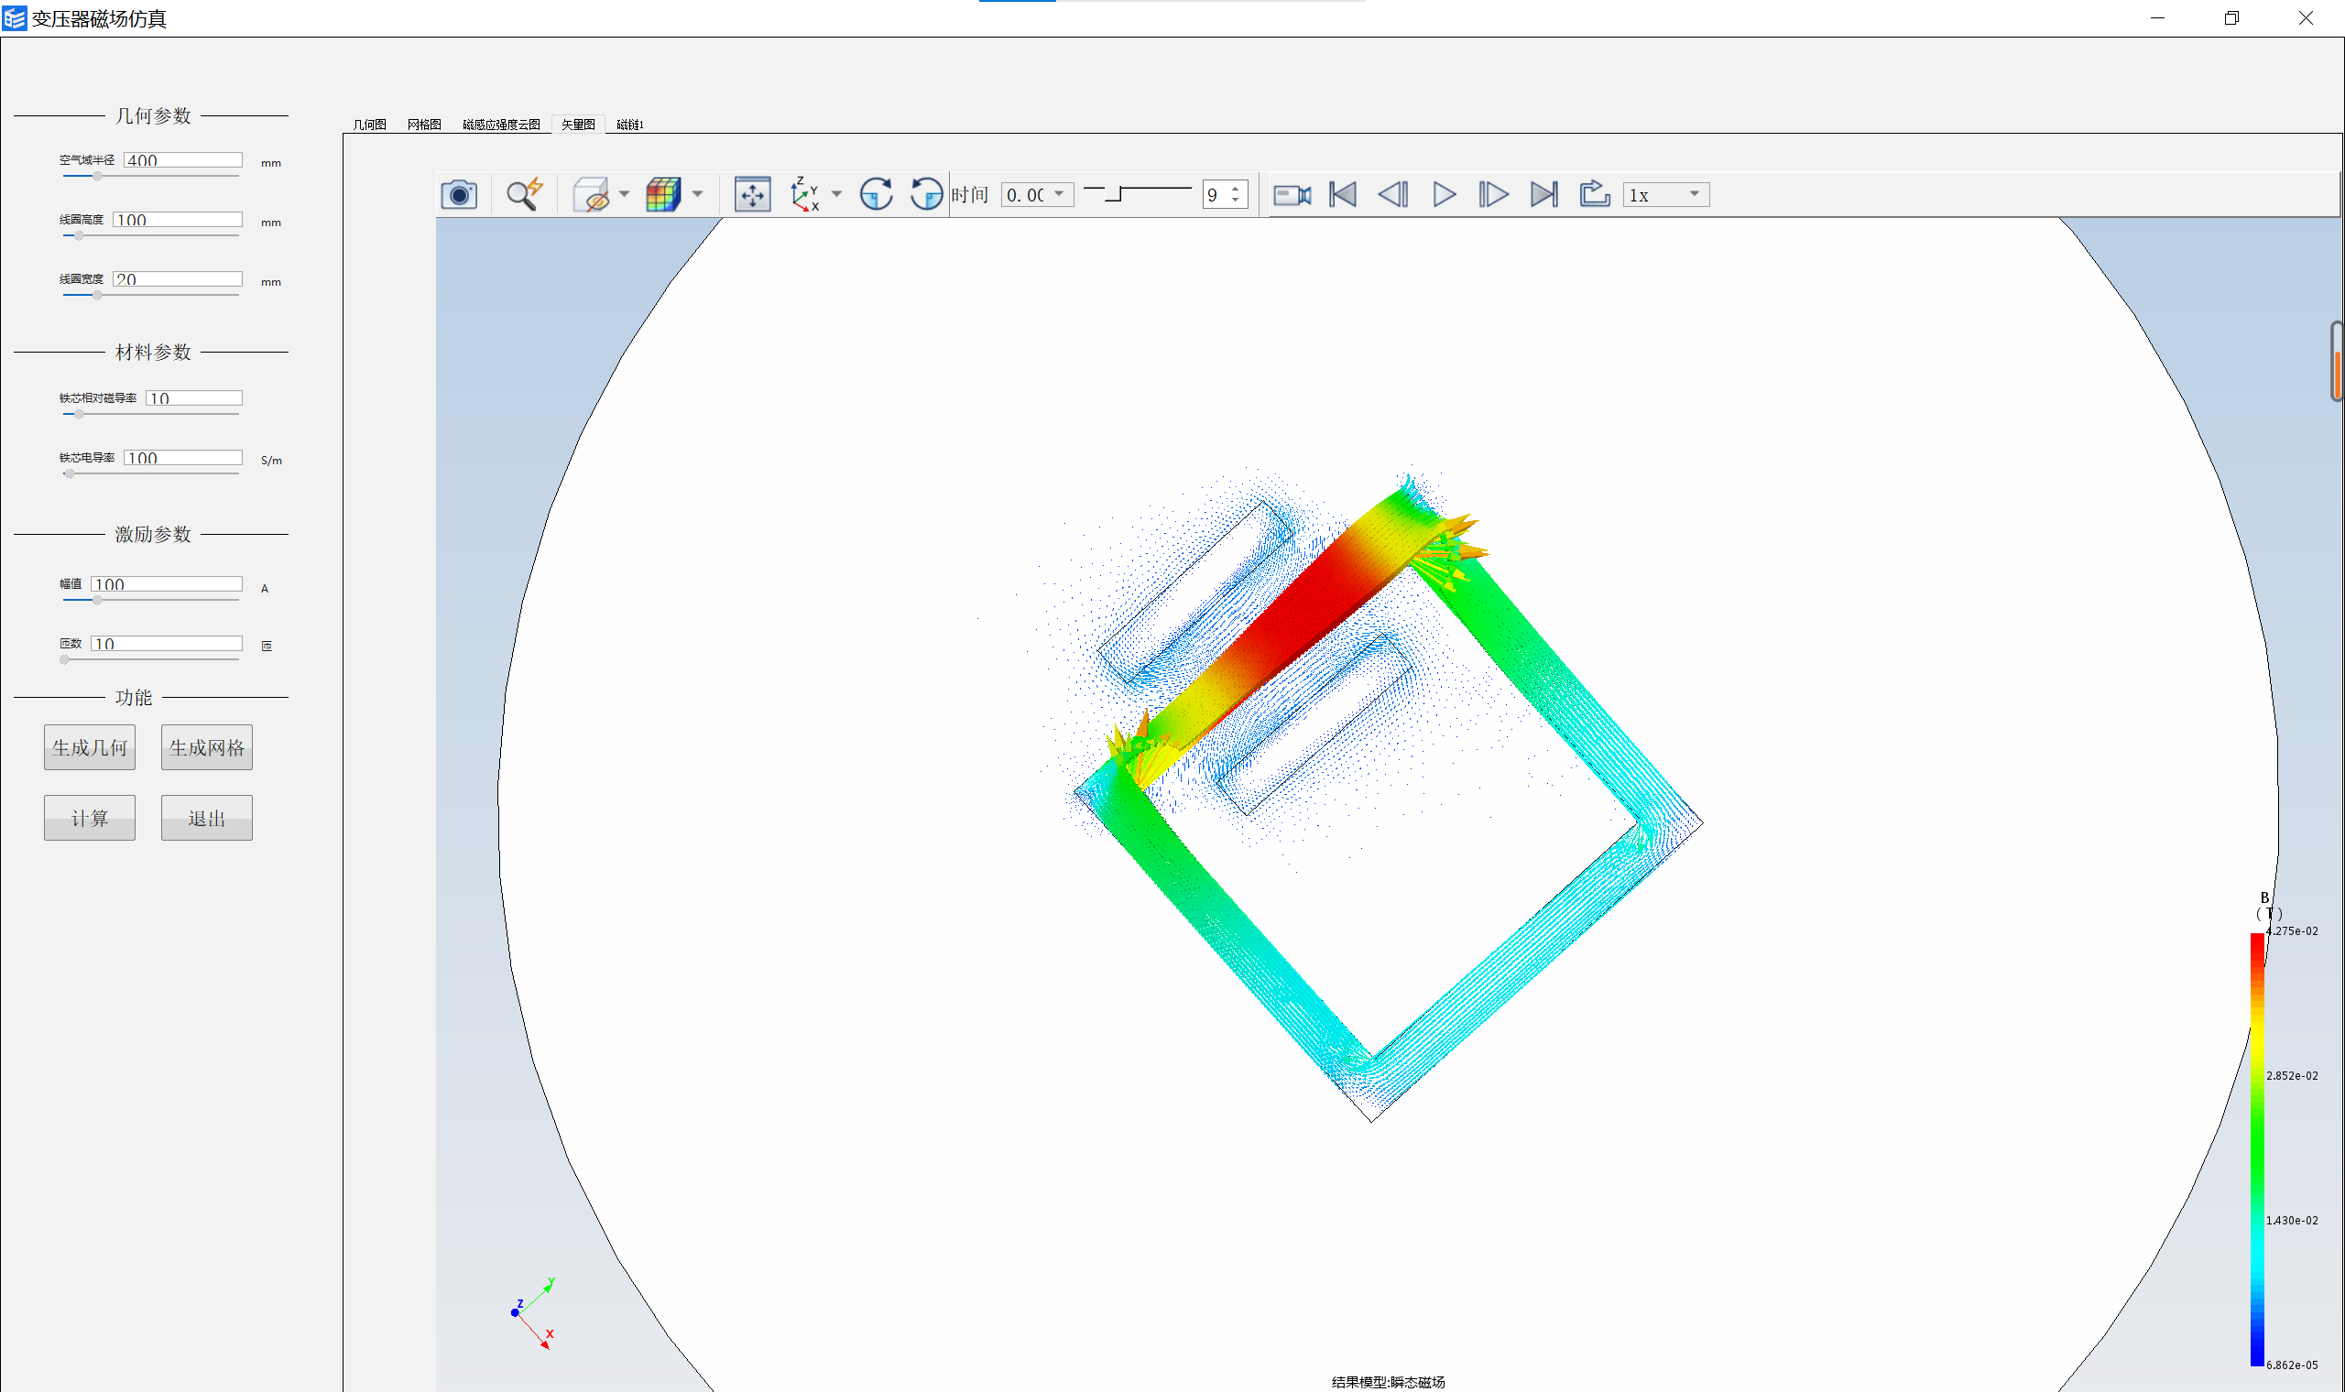Click the XYZ axis orientation icon
Image resolution: width=2345 pixels, height=1392 pixels.
click(x=805, y=195)
